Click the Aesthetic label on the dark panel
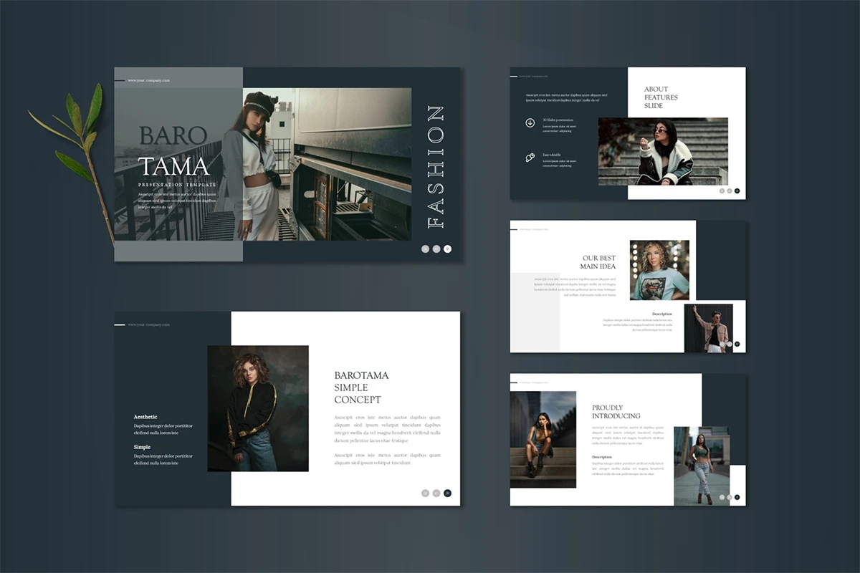Screen dimensions: 860x573 click(x=145, y=417)
